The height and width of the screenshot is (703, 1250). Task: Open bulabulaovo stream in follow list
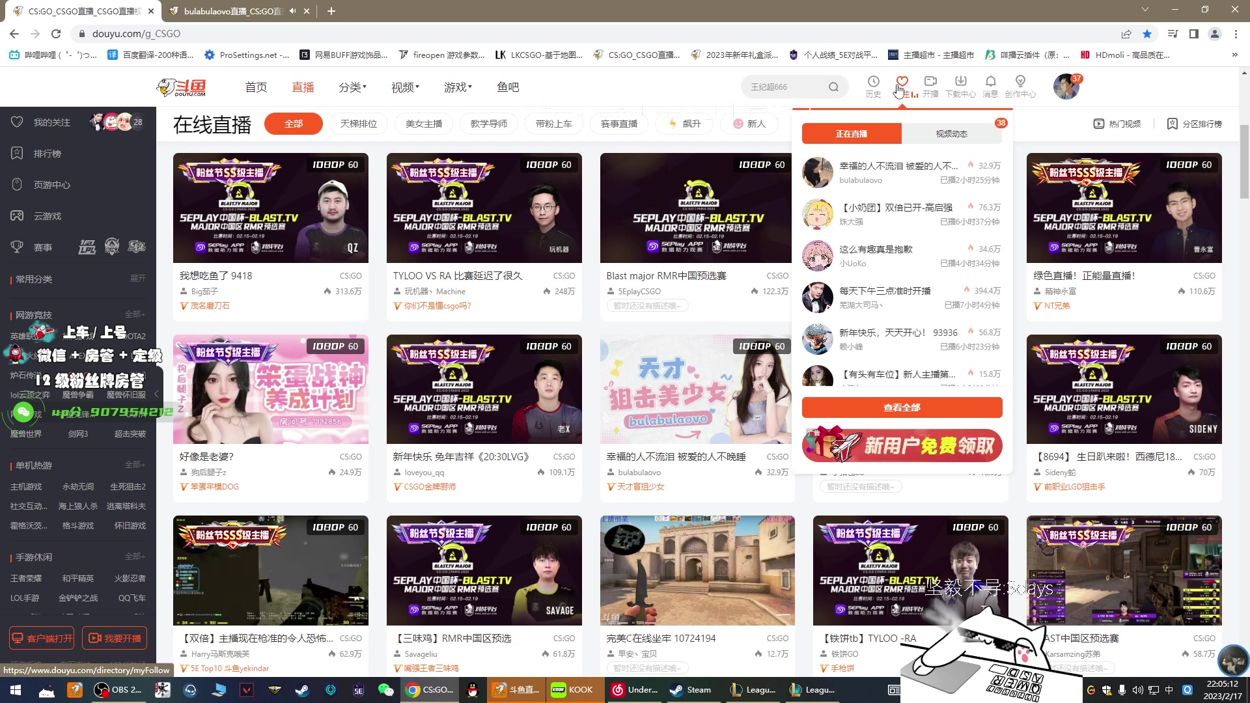[x=902, y=172]
